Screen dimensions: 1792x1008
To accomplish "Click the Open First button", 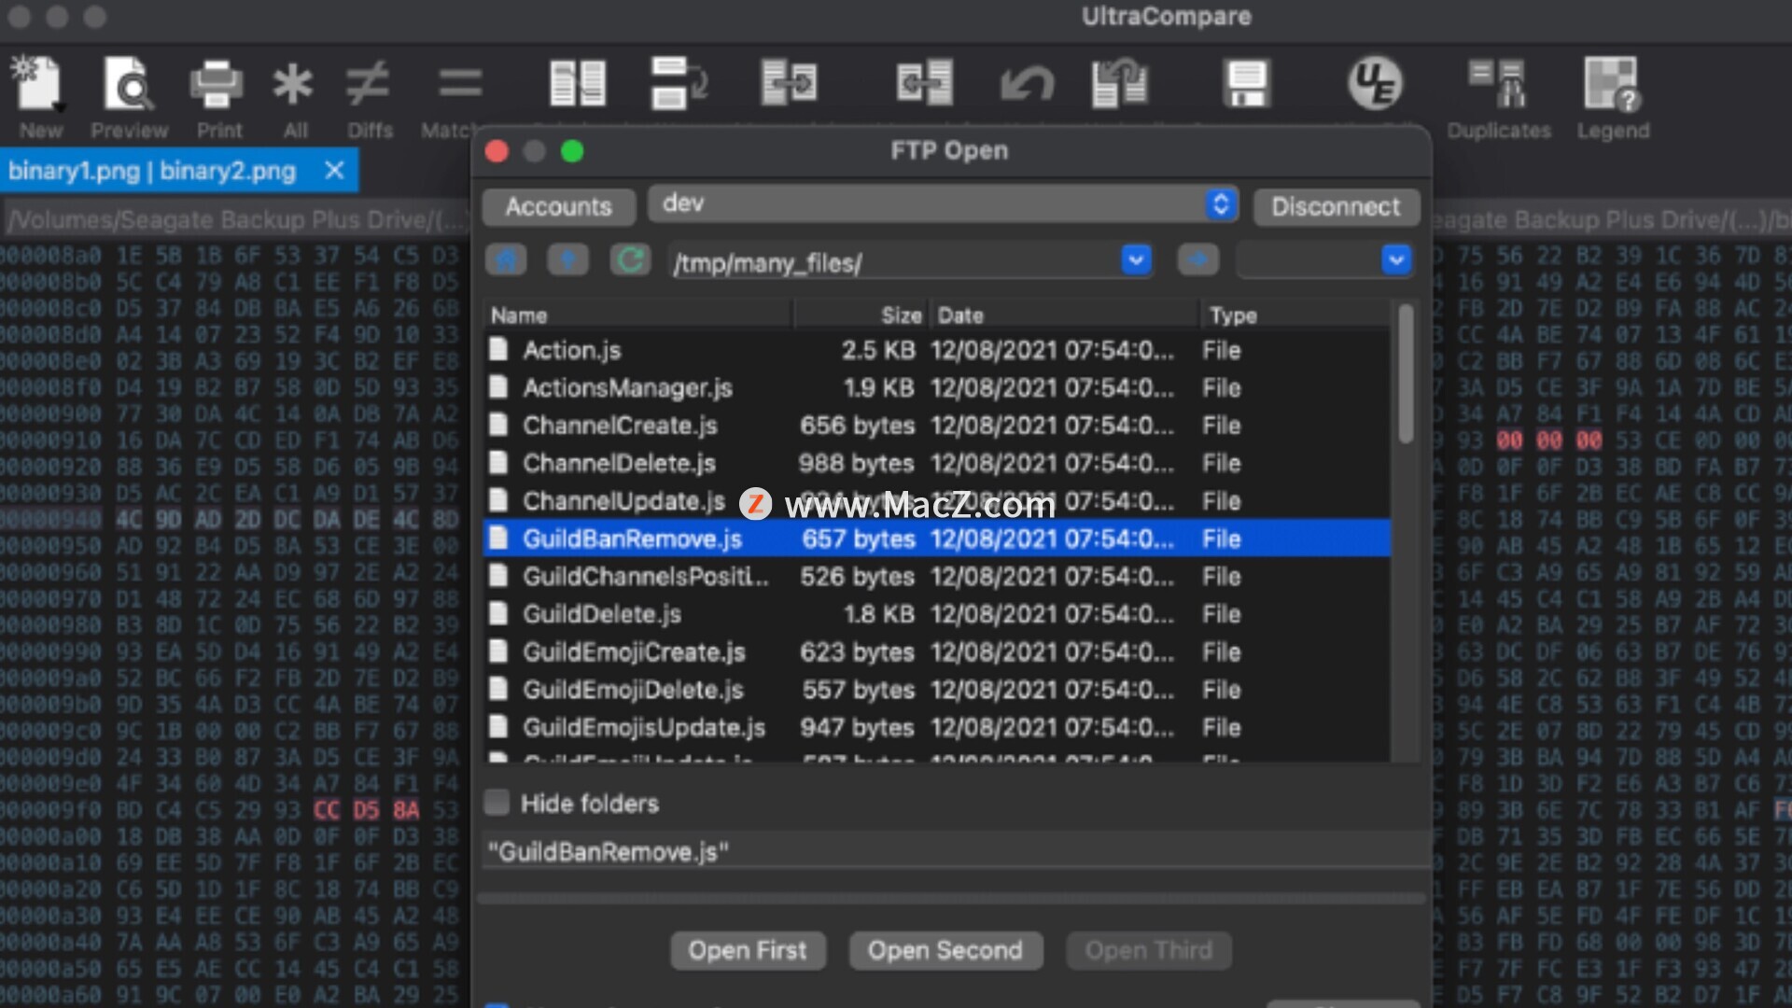I will point(748,950).
